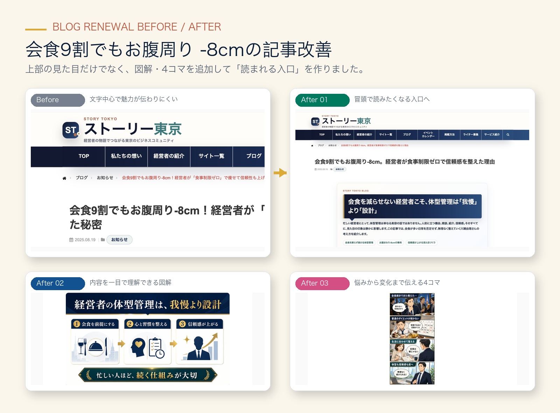Click first comic panel 会食続きでまた増えた
Image resolution: width=560 pixels, height=413 pixels.
click(412, 304)
